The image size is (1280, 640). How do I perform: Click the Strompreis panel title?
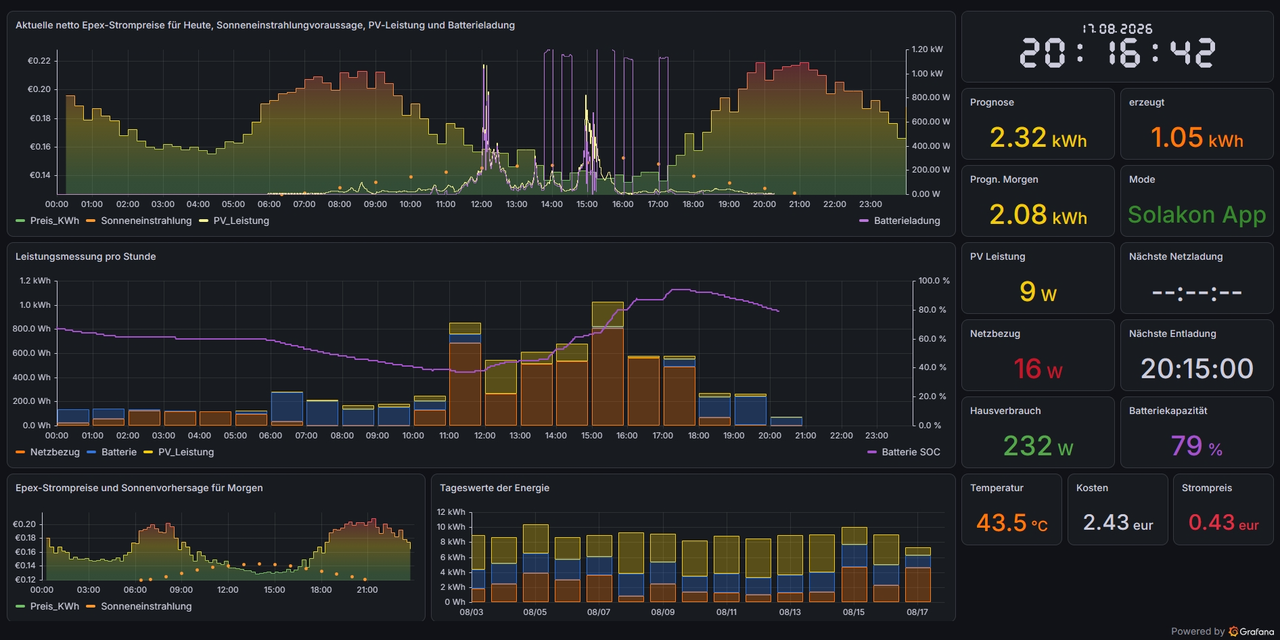click(1207, 488)
